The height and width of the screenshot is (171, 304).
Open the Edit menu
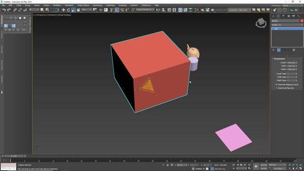10,5
